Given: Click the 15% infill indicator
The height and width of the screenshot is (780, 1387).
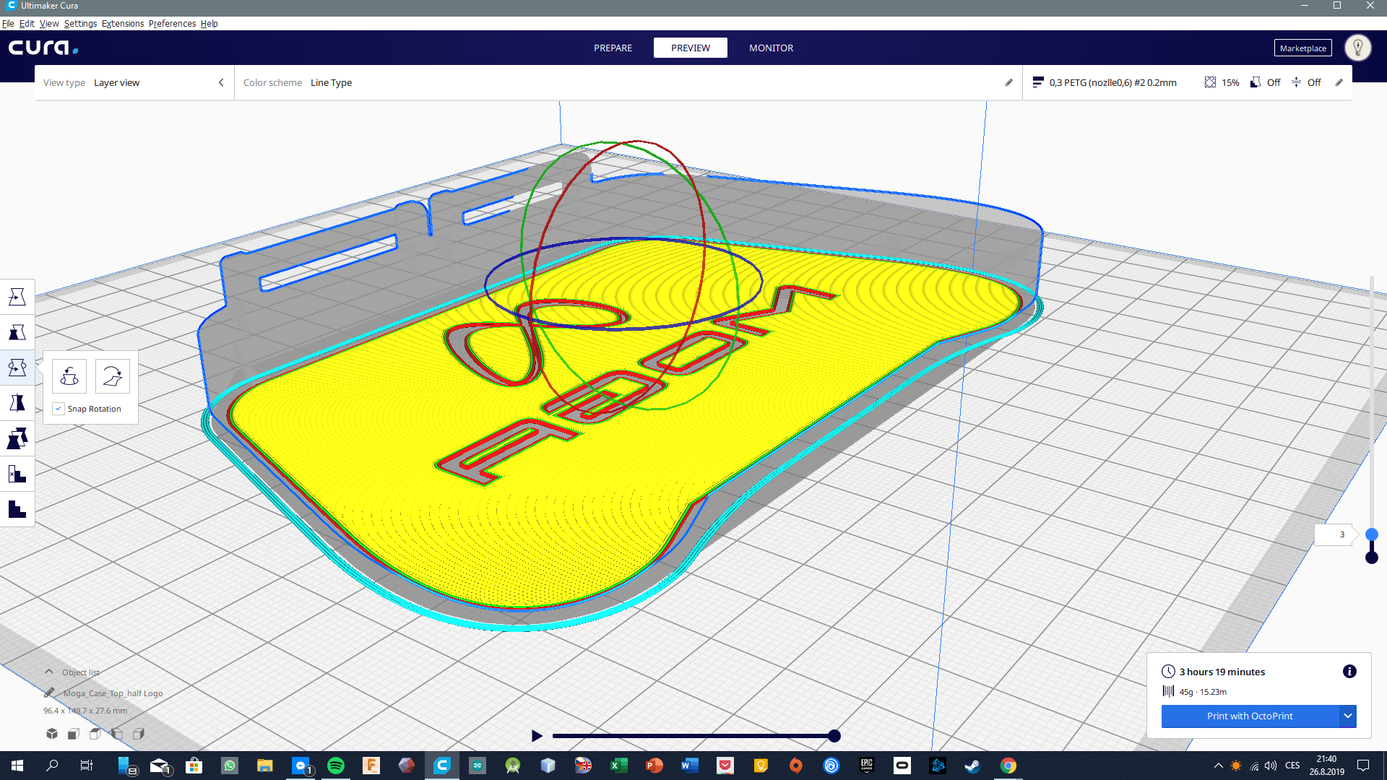Looking at the screenshot, I should [x=1222, y=82].
